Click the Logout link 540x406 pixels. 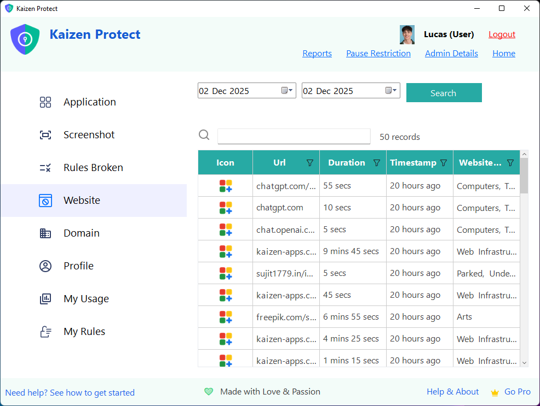click(502, 34)
